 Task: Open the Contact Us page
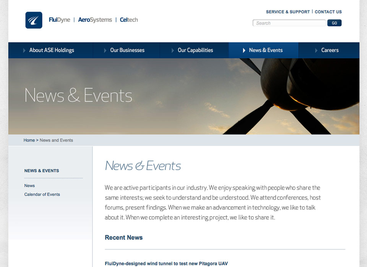coord(328,12)
